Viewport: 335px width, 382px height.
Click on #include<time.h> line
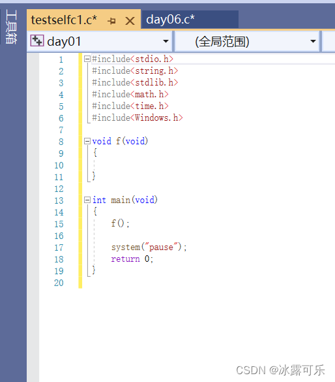pyautogui.click(x=130, y=106)
